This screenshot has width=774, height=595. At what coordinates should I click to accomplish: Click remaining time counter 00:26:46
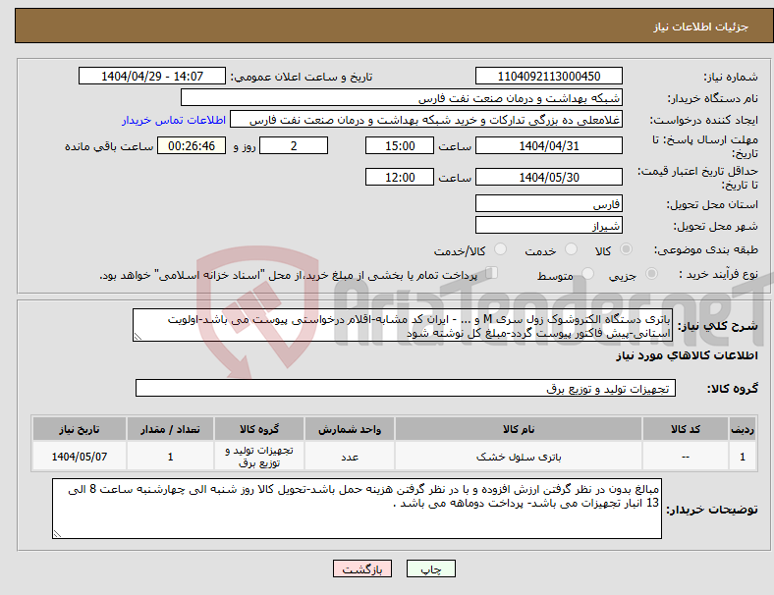(x=192, y=146)
